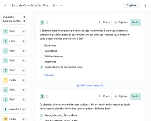Viewport: 151px width, 121px height.
Task: Click the Questões: 10 summary row
Action: pos(14,17)
